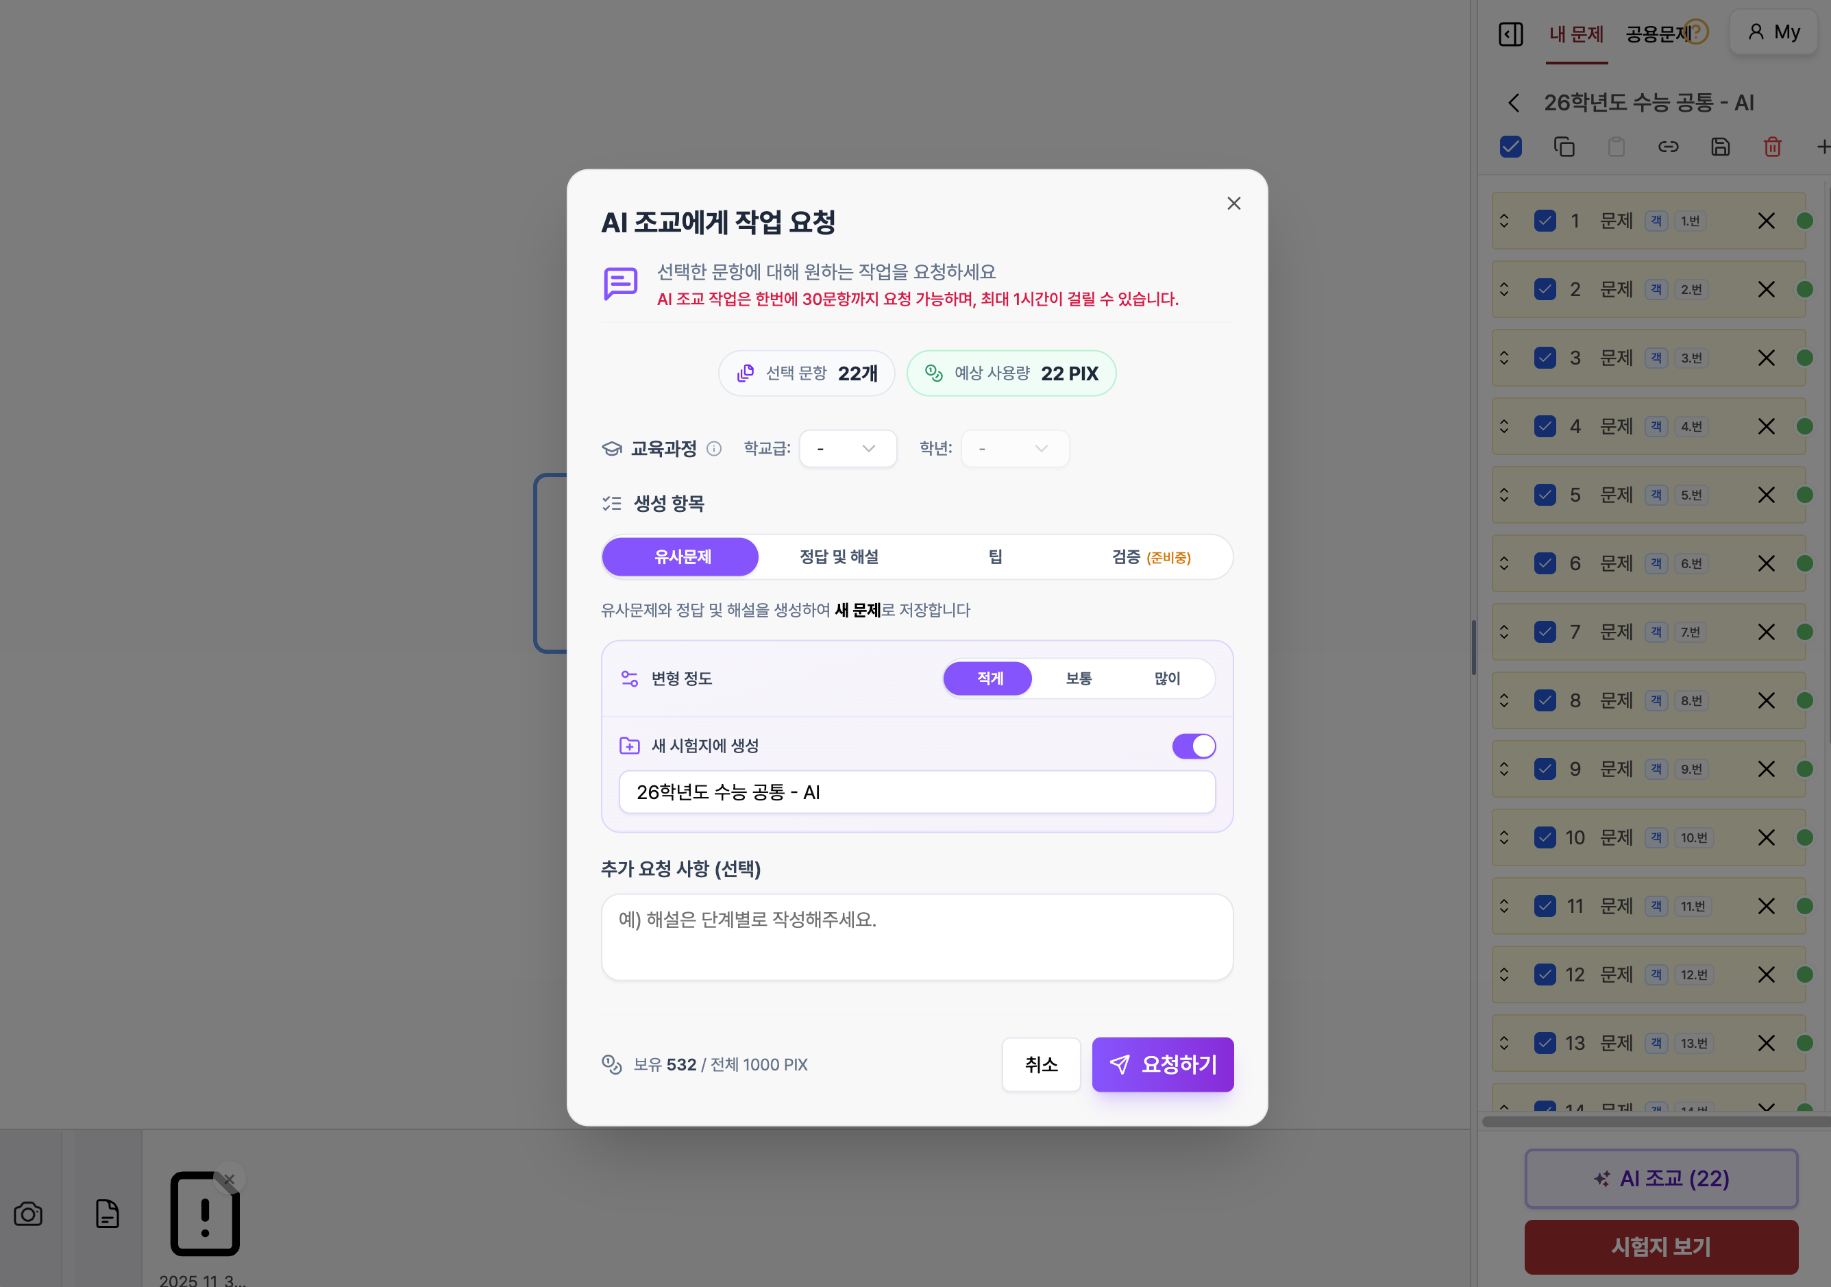This screenshot has width=1831, height=1287.
Task: Save the exam with the save icon
Action: tap(1720, 147)
